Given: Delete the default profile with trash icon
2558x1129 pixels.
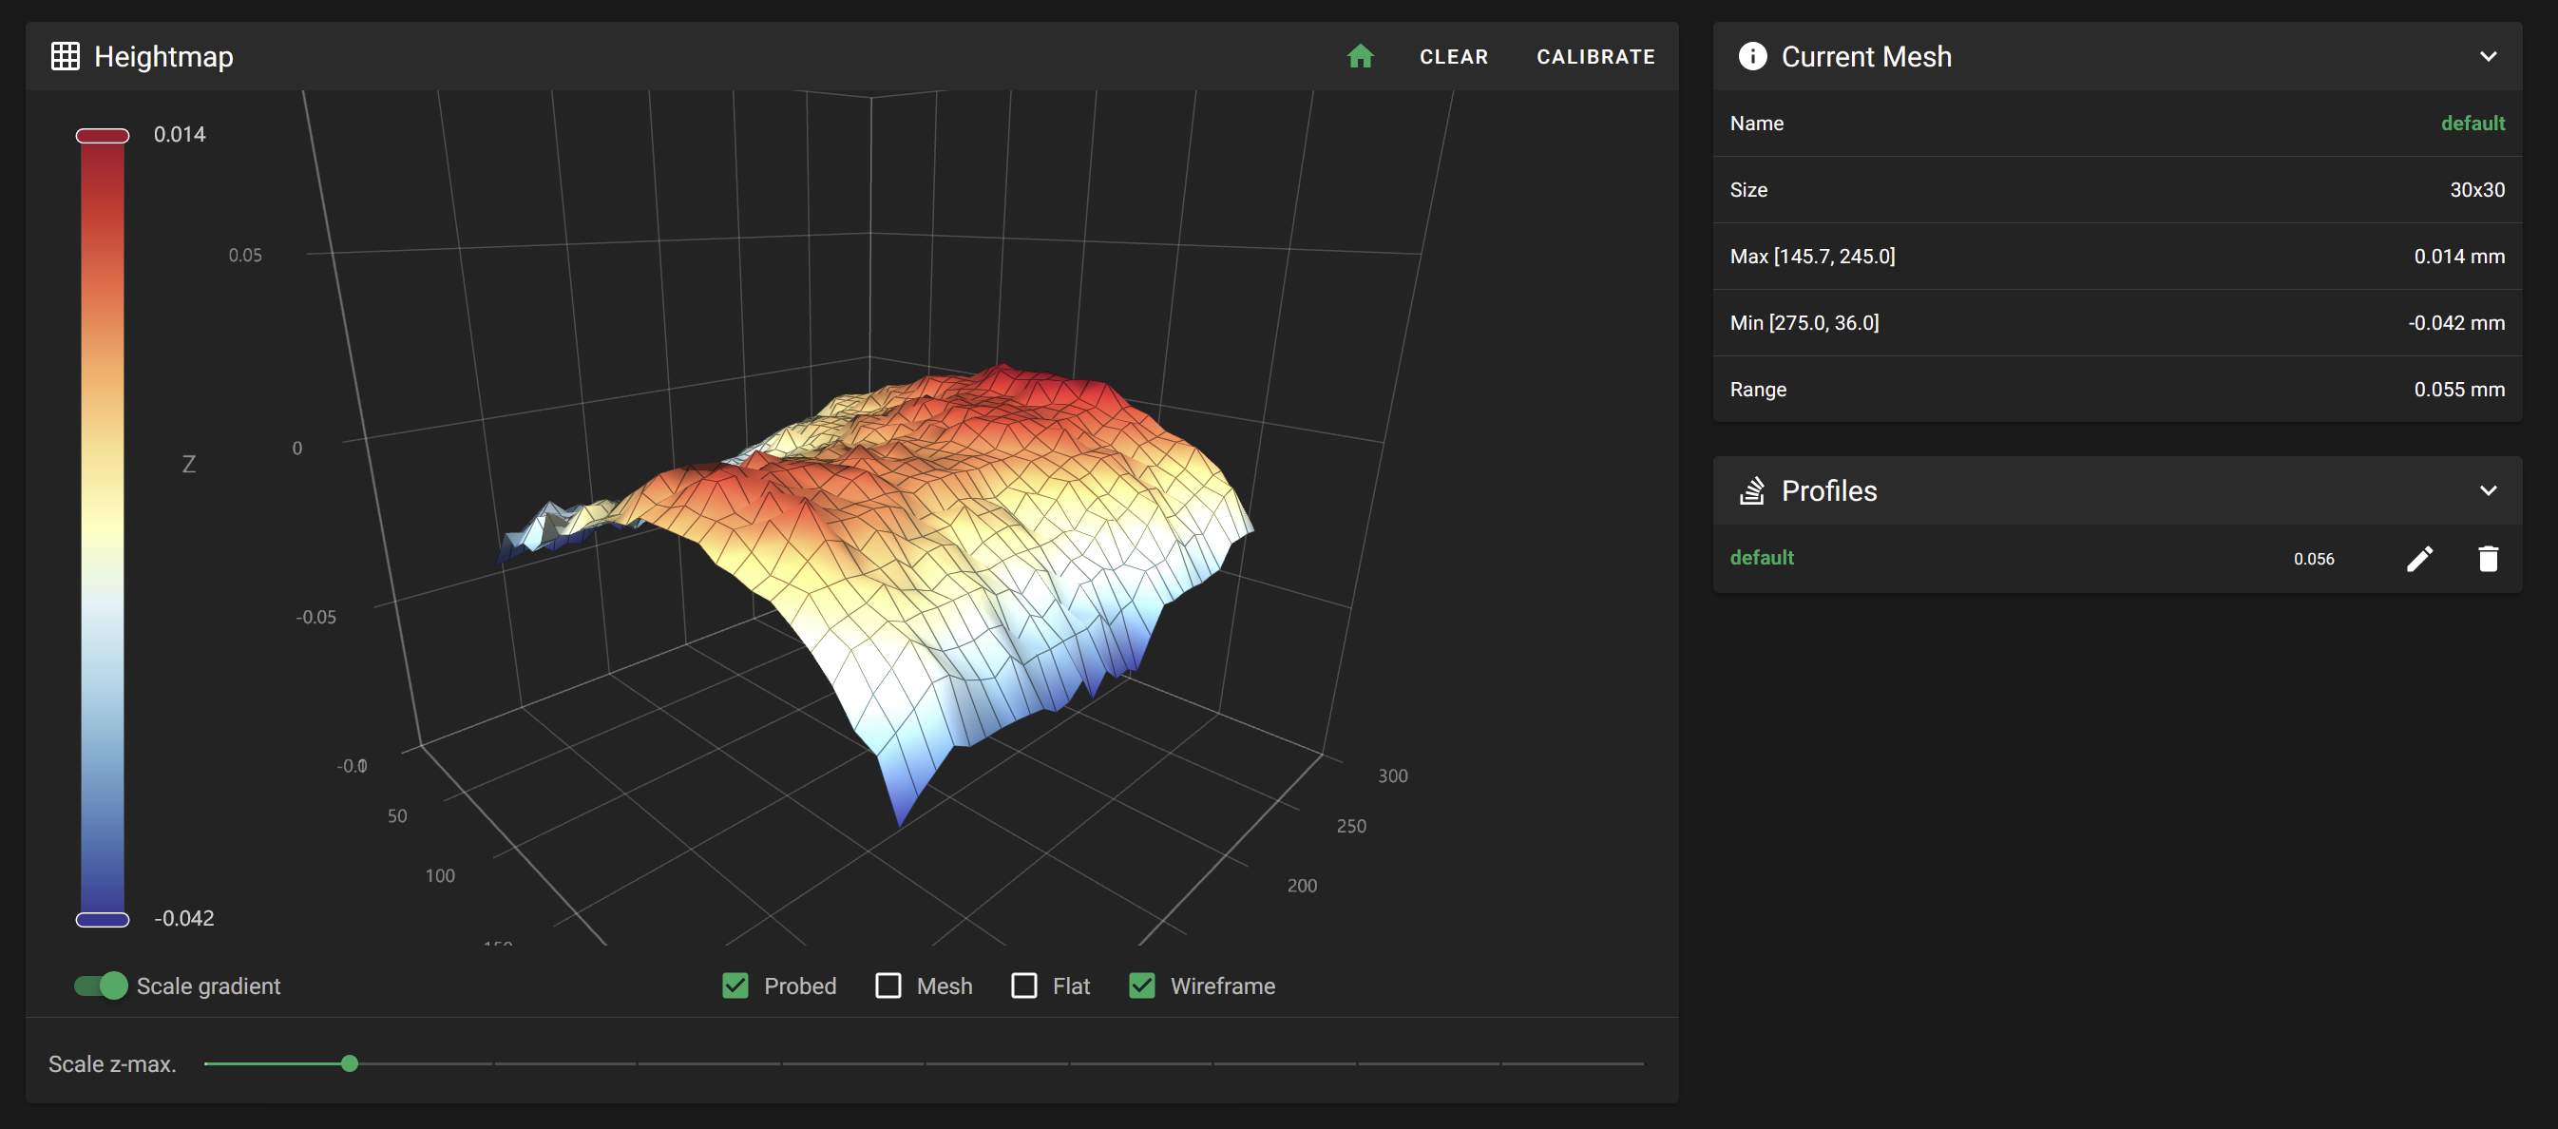Looking at the screenshot, I should [2488, 559].
